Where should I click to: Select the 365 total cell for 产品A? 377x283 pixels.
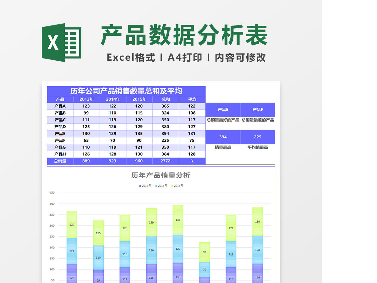[166, 106]
